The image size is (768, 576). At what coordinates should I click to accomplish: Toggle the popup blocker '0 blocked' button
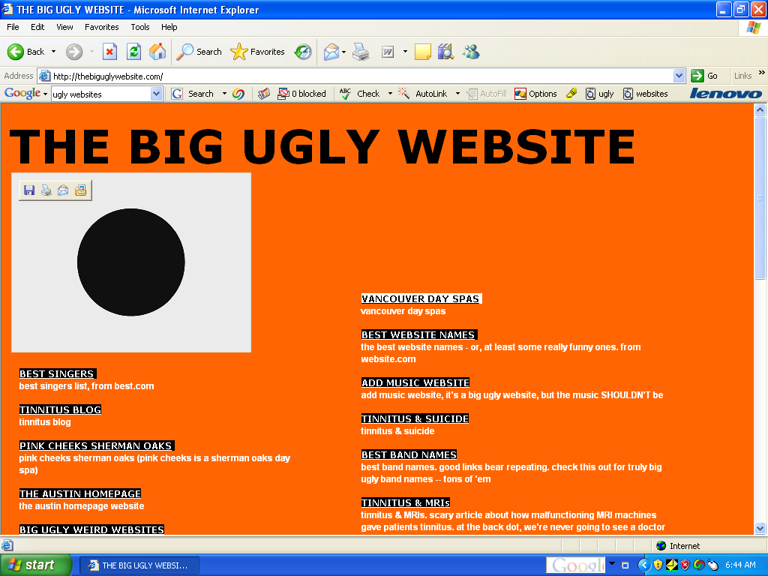click(301, 94)
